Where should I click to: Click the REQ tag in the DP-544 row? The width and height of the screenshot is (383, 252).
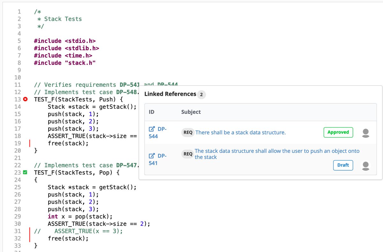188,132
